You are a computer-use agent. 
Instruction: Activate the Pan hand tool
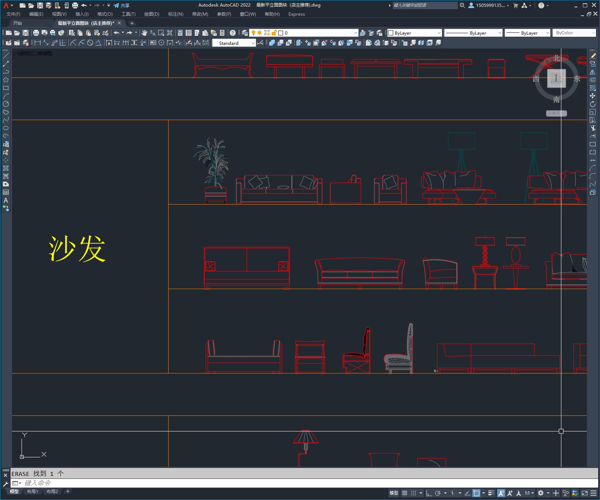coord(144,33)
